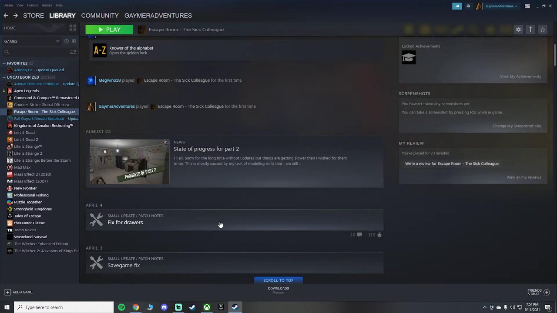This screenshot has height=313, width=557.
Task: Switch to the COMMUNITY tab
Action: tap(100, 16)
